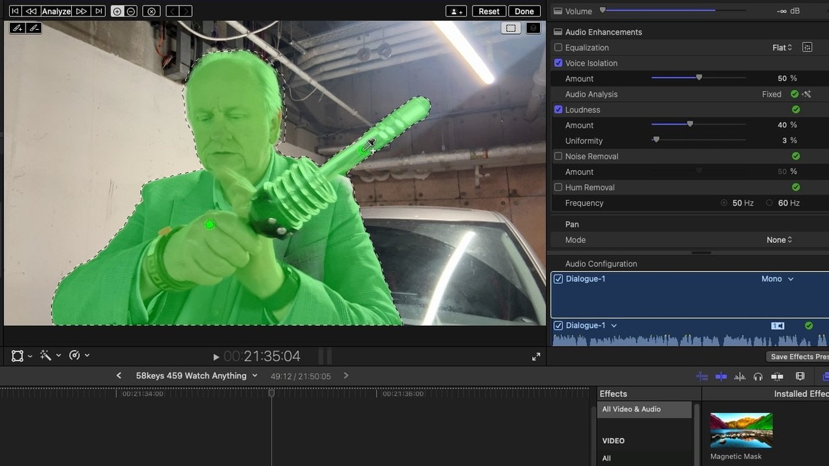Screen dimensions: 829x466
Task: Open the Transform tool dropdown chevron
Action: [x=30, y=356]
